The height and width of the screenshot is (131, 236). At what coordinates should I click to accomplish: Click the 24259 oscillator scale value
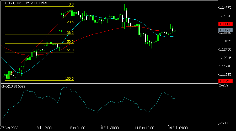click(x=224, y=85)
